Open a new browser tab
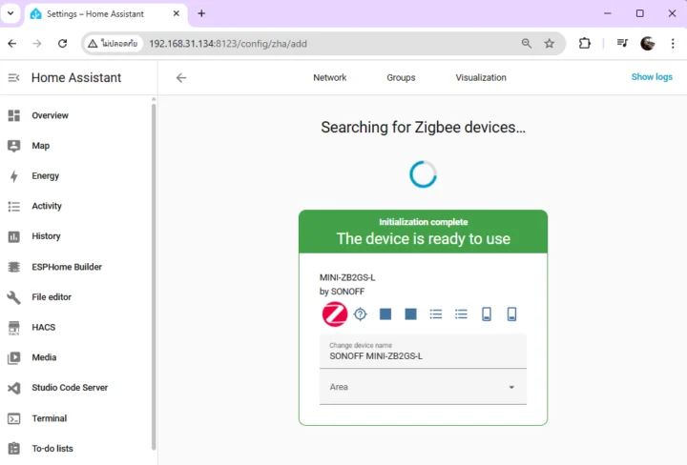This screenshot has width=687, height=465. (201, 13)
